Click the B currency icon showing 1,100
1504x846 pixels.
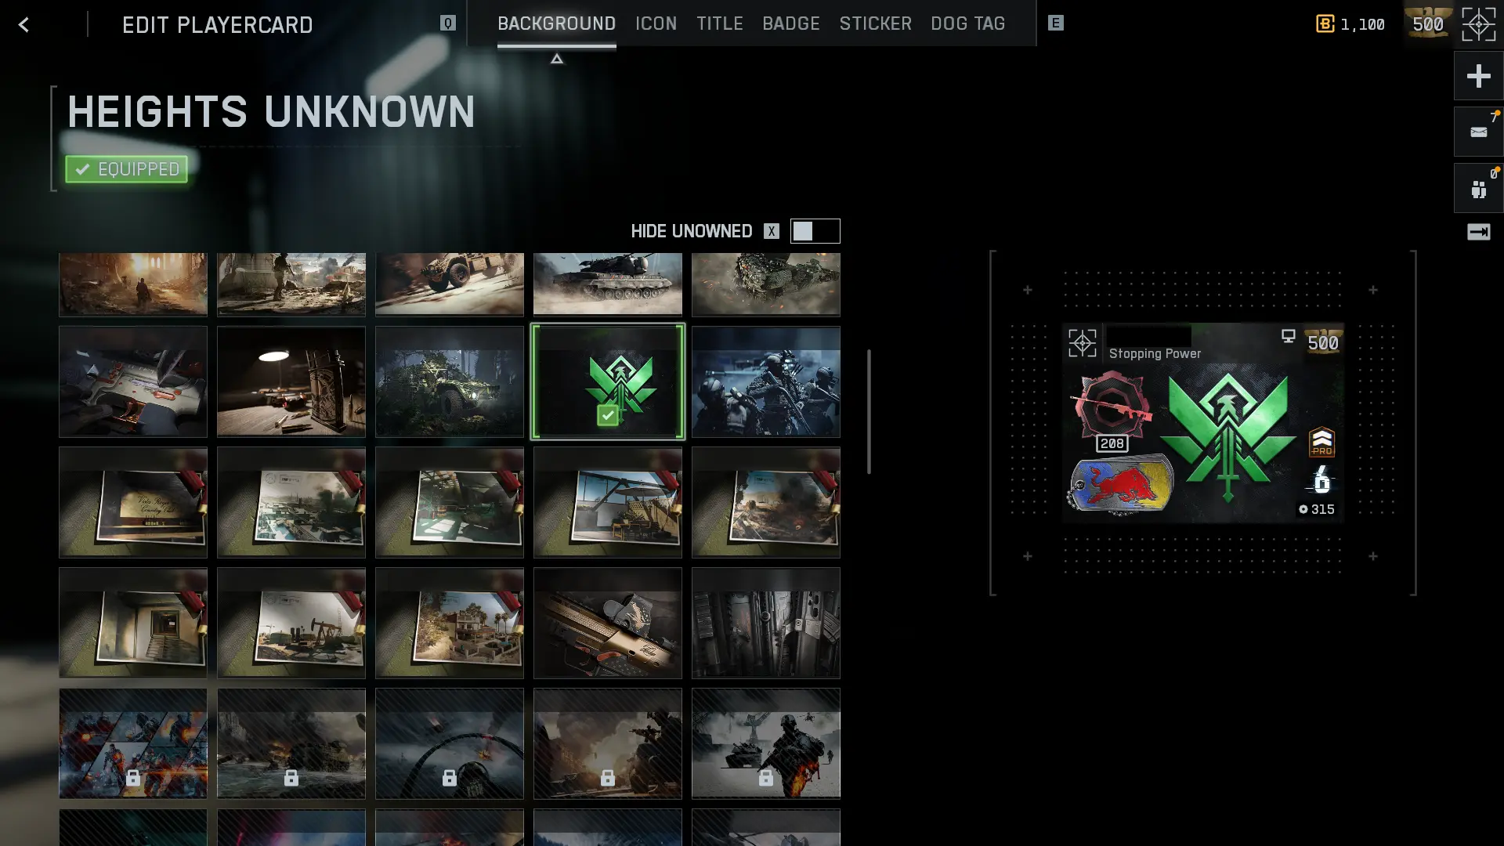[1325, 24]
